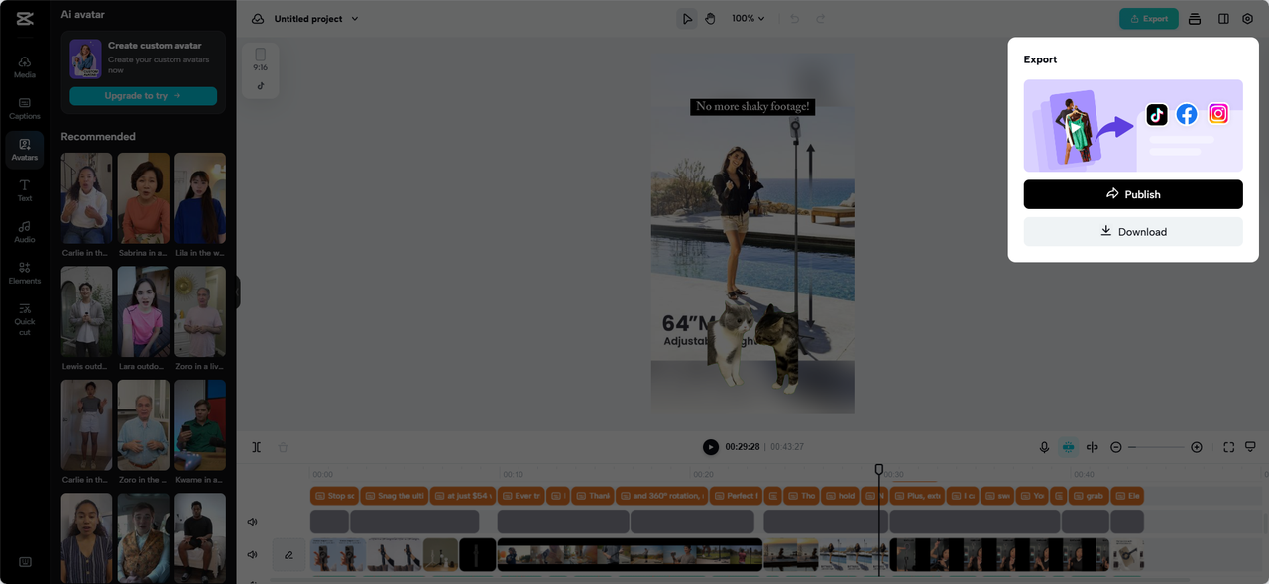
Task: Select the hand pan tool
Action: (x=710, y=19)
